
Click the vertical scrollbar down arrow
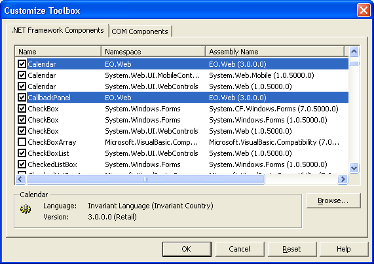point(354,168)
